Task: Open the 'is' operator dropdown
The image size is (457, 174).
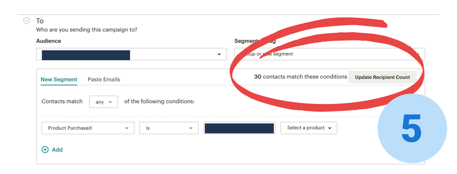Action: [169, 128]
